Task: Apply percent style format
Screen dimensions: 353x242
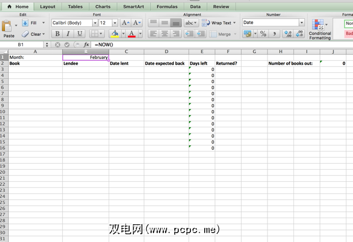Action: (263, 34)
